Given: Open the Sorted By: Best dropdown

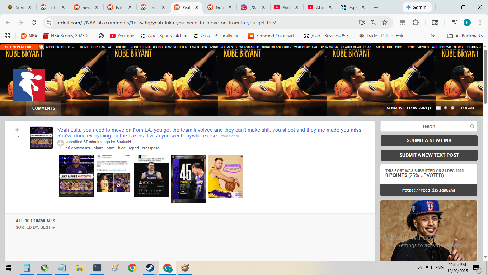Looking at the screenshot, I should click(x=36, y=227).
